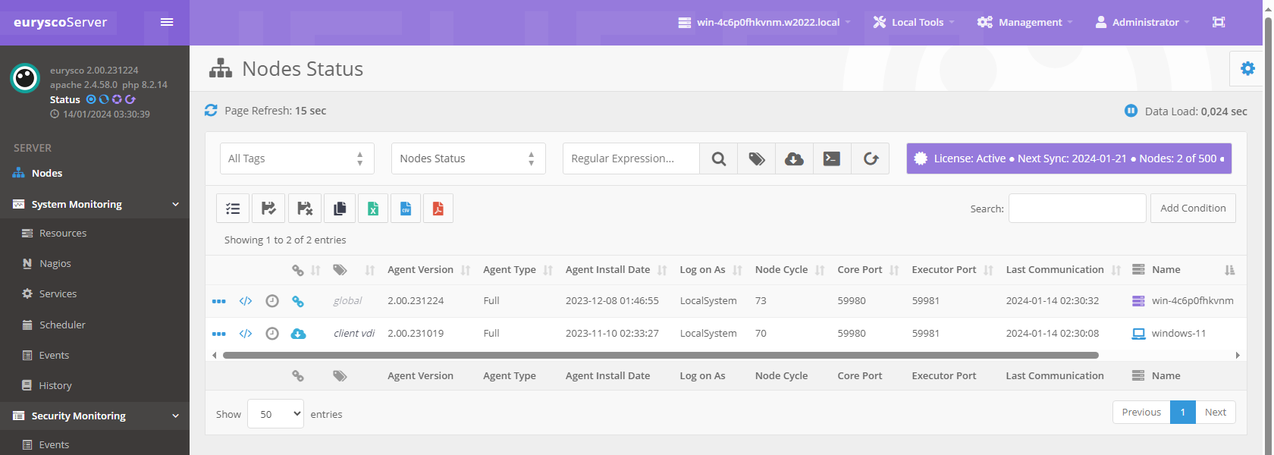
Task: Click the tags icon in filter toolbar
Action: (756, 158)
